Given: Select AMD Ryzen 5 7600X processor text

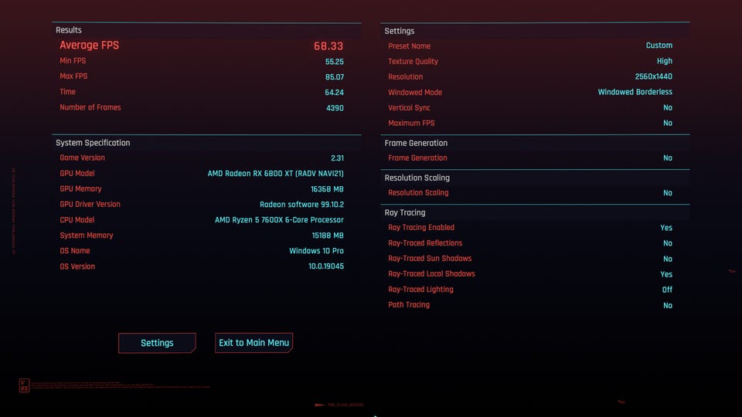Looking at the screenshot, I should [279, 220].
